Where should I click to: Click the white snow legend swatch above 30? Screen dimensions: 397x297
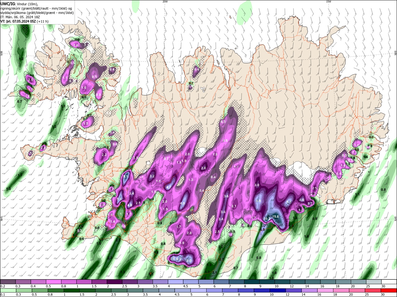[389, 282]
